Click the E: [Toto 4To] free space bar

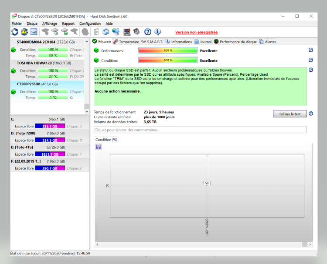coord(50,154)
